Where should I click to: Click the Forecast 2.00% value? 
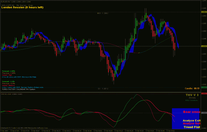pos(9,71)
